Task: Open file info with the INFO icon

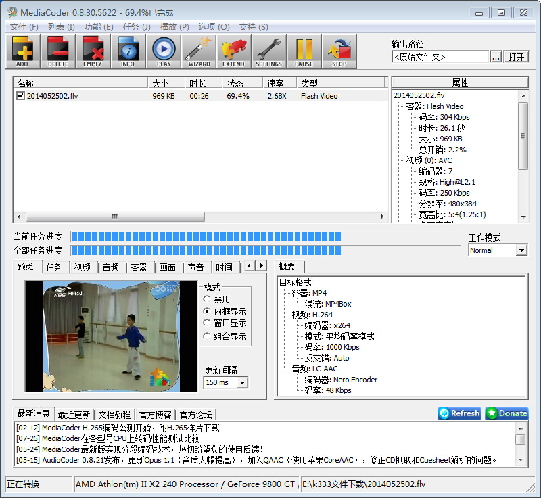Action: tap(128, 51)
